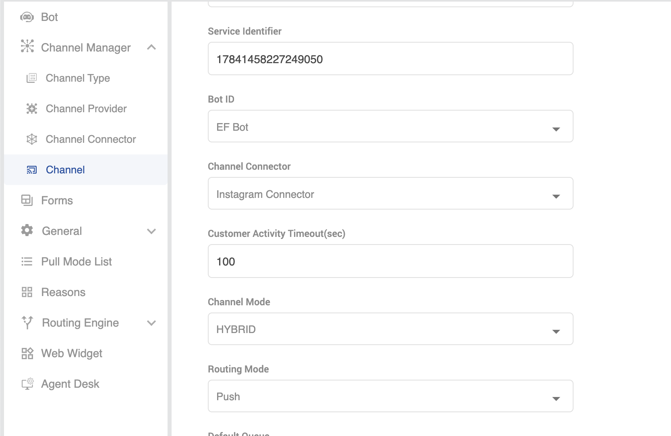Open the Bot ID dropdown showing EF Bot
671x436 pixels.
click(x=390, y=126)
